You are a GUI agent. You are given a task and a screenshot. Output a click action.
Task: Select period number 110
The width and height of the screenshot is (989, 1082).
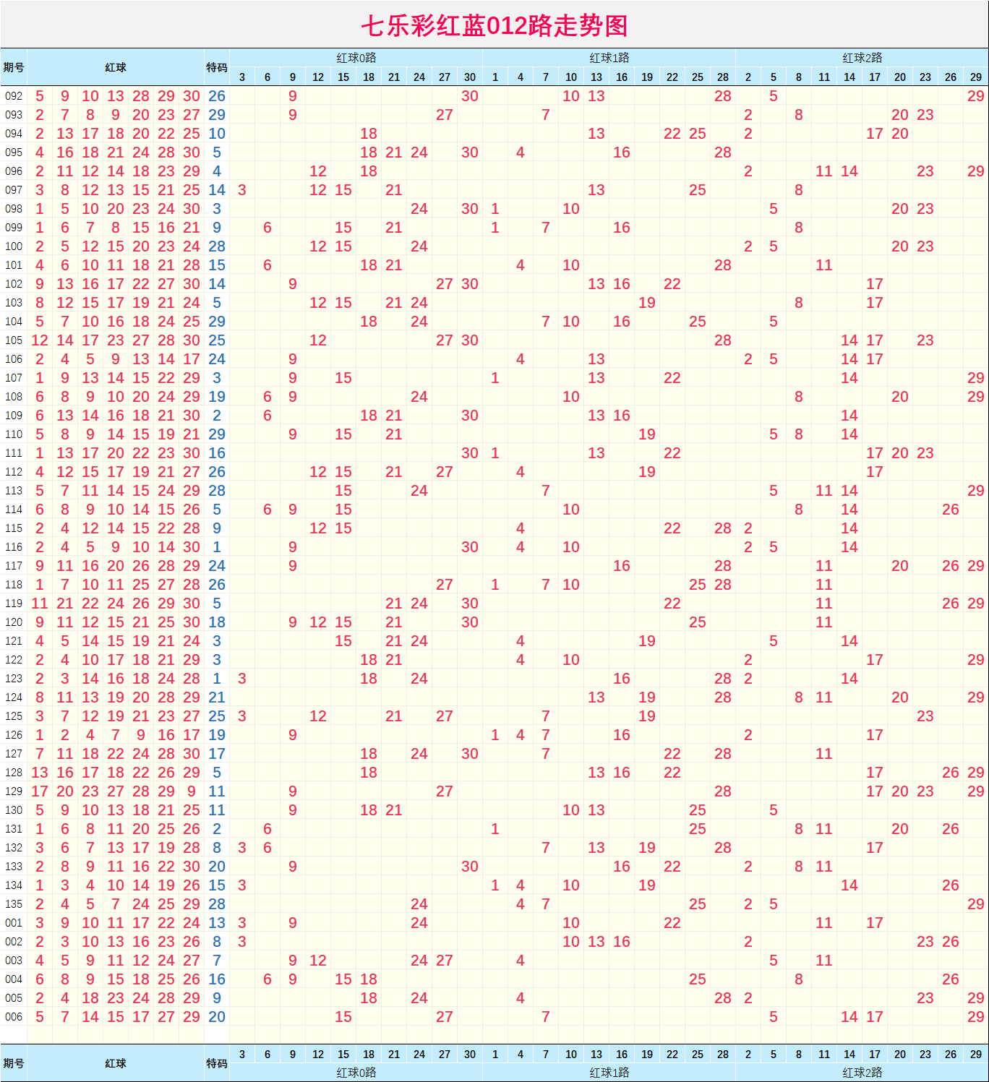click(x=14, y=434)
